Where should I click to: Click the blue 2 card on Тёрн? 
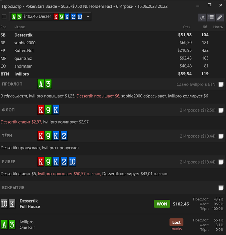pyautogui.click(x=64, y=136)
